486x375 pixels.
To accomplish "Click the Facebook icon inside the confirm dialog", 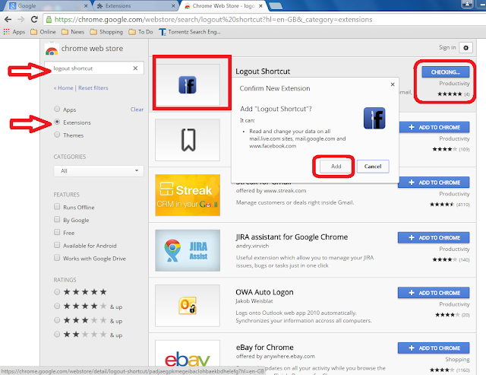I will [x=374, y=118].
